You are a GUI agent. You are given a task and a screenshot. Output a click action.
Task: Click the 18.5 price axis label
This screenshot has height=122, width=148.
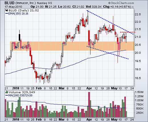(138, 78)
